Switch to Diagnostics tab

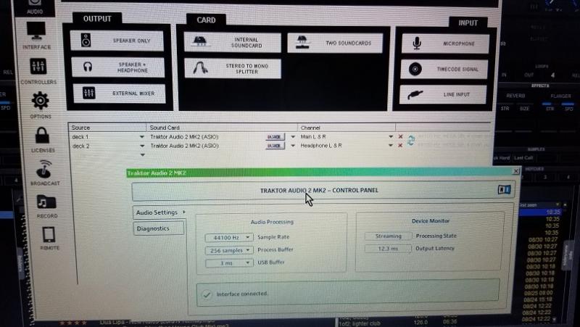point(158,228)
